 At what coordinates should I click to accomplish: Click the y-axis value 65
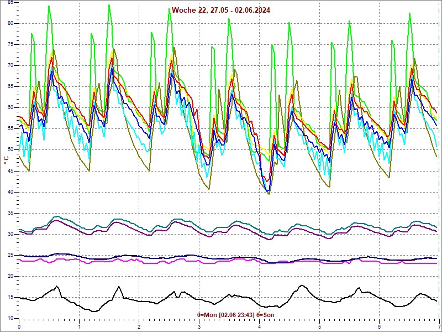pos(10,87)
